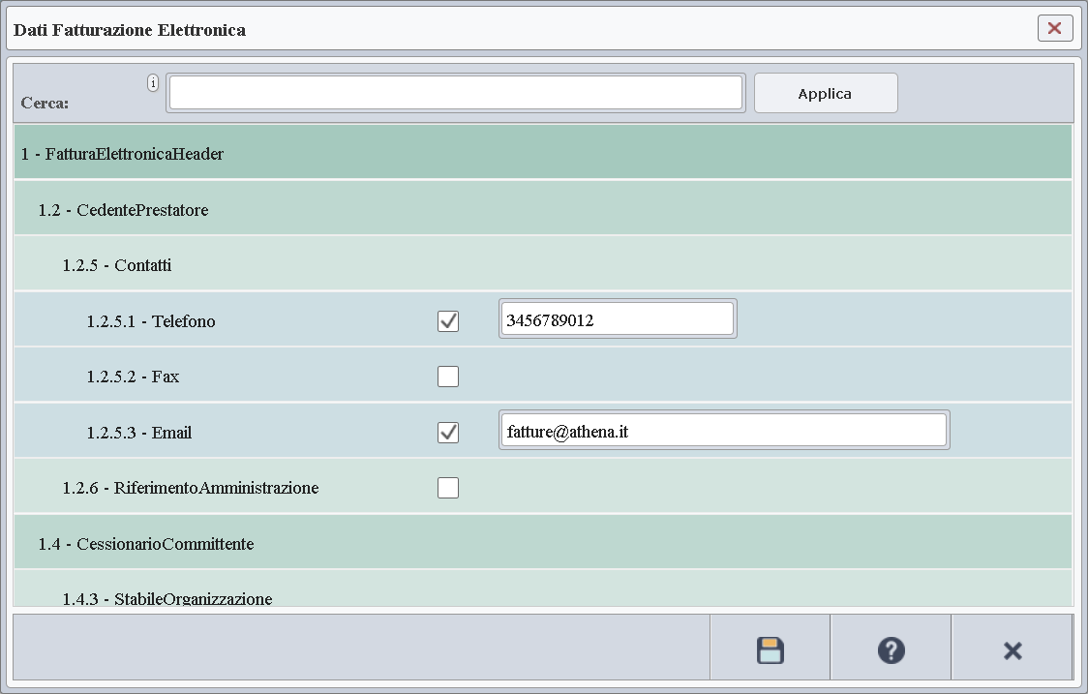Uncheck the Telefono checkbox
Image resolution: width=1088 pixels, height=694 pixels.
coord(447,320)
